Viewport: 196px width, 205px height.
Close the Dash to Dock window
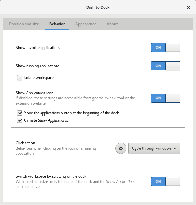pyautogui.click(x=188, y=7)
